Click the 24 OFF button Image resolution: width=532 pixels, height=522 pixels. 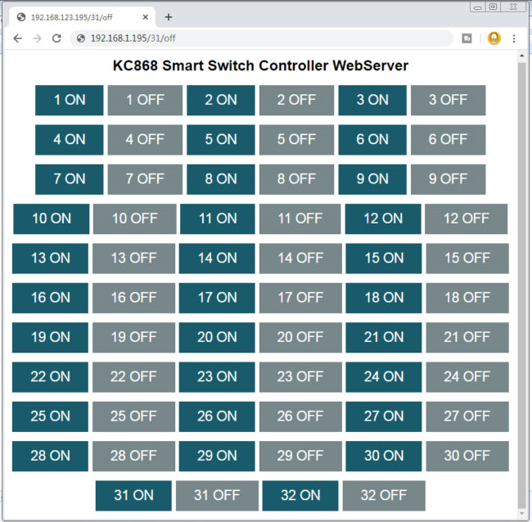pos(467,377)
